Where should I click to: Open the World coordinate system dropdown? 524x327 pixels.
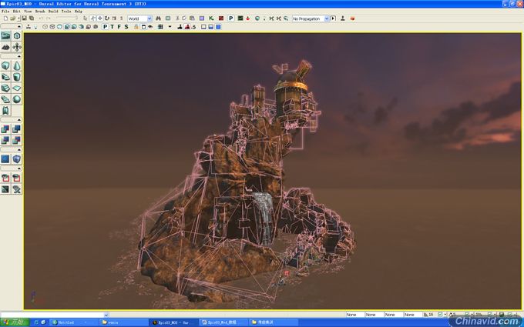[139, 18]
